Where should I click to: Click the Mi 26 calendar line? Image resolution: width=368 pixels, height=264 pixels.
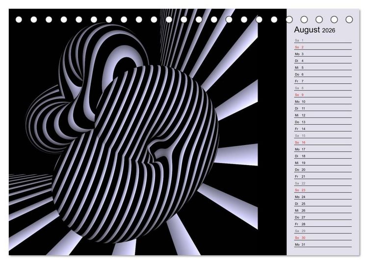[x=323, y=210]
